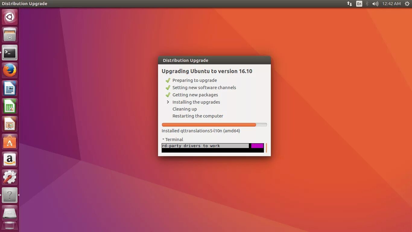Click the question mark launcher icon
Image resolution: width=412 pixels, height=232 pixels.
pyautogui.click(x=10, y=195)
